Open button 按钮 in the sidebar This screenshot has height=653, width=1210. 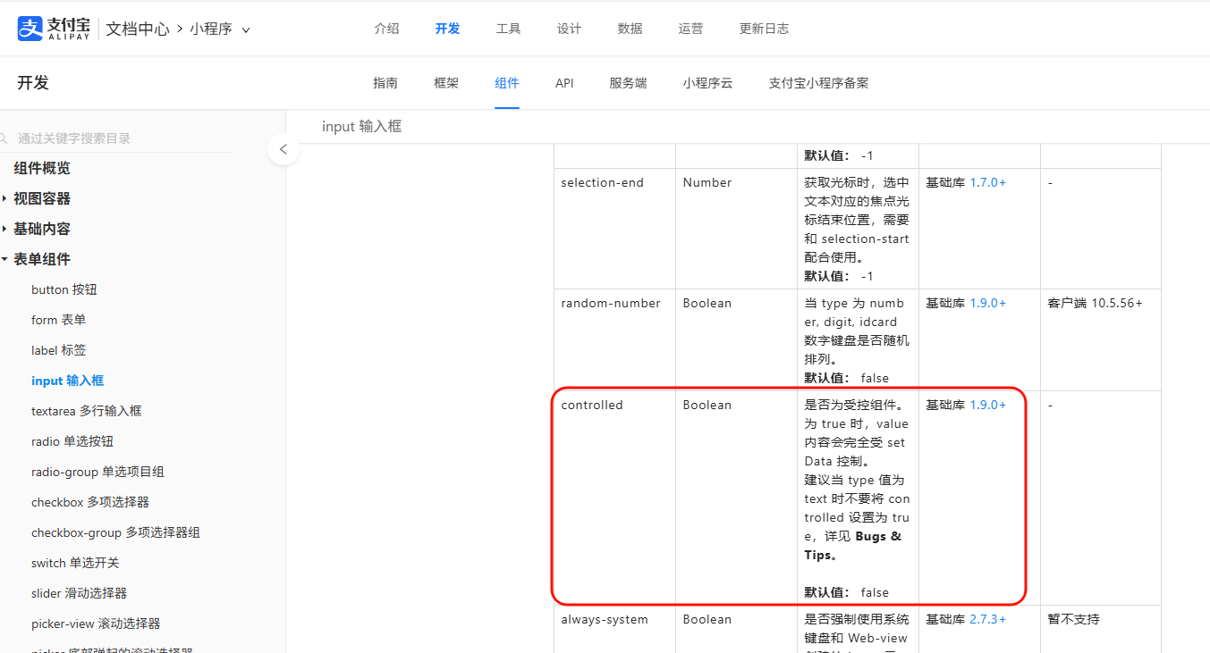64,289
